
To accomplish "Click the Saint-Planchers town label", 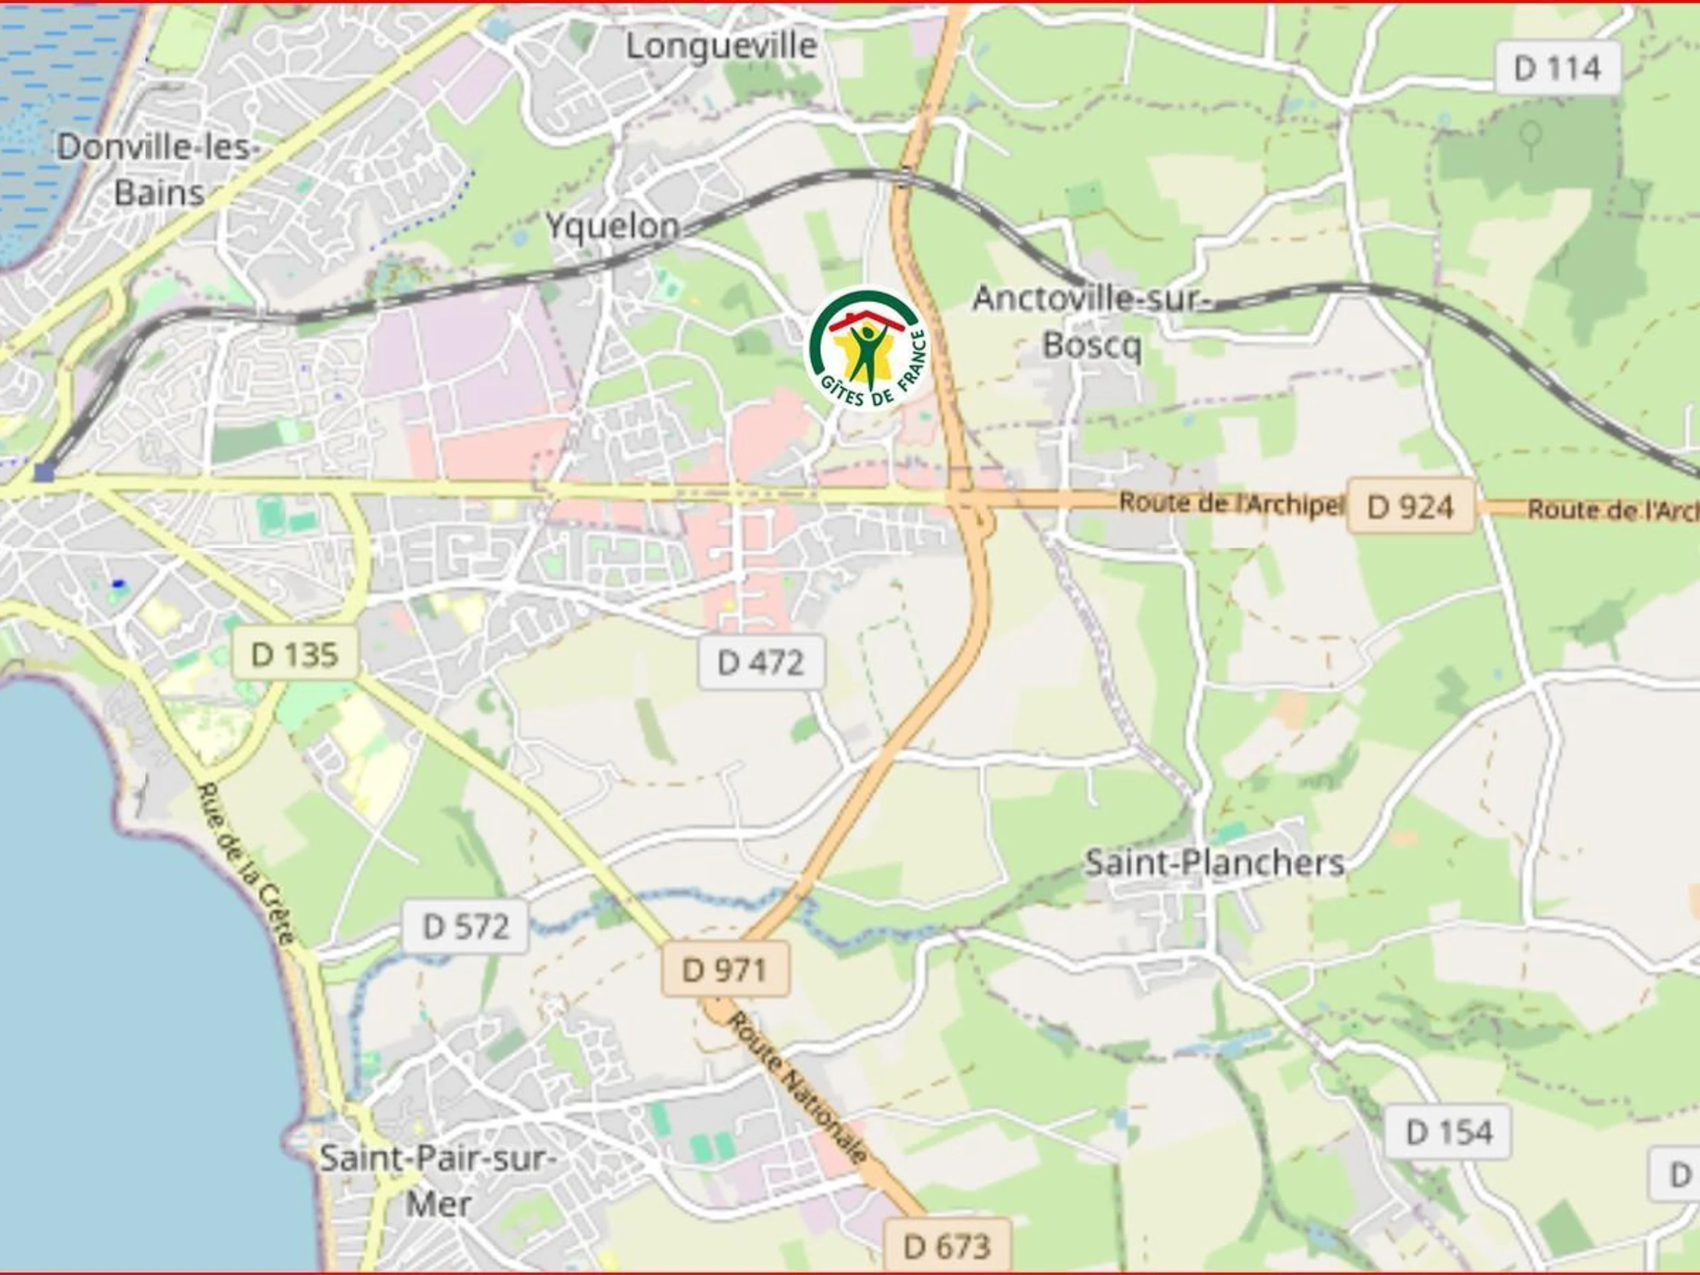I will [x=1214, y=862].
